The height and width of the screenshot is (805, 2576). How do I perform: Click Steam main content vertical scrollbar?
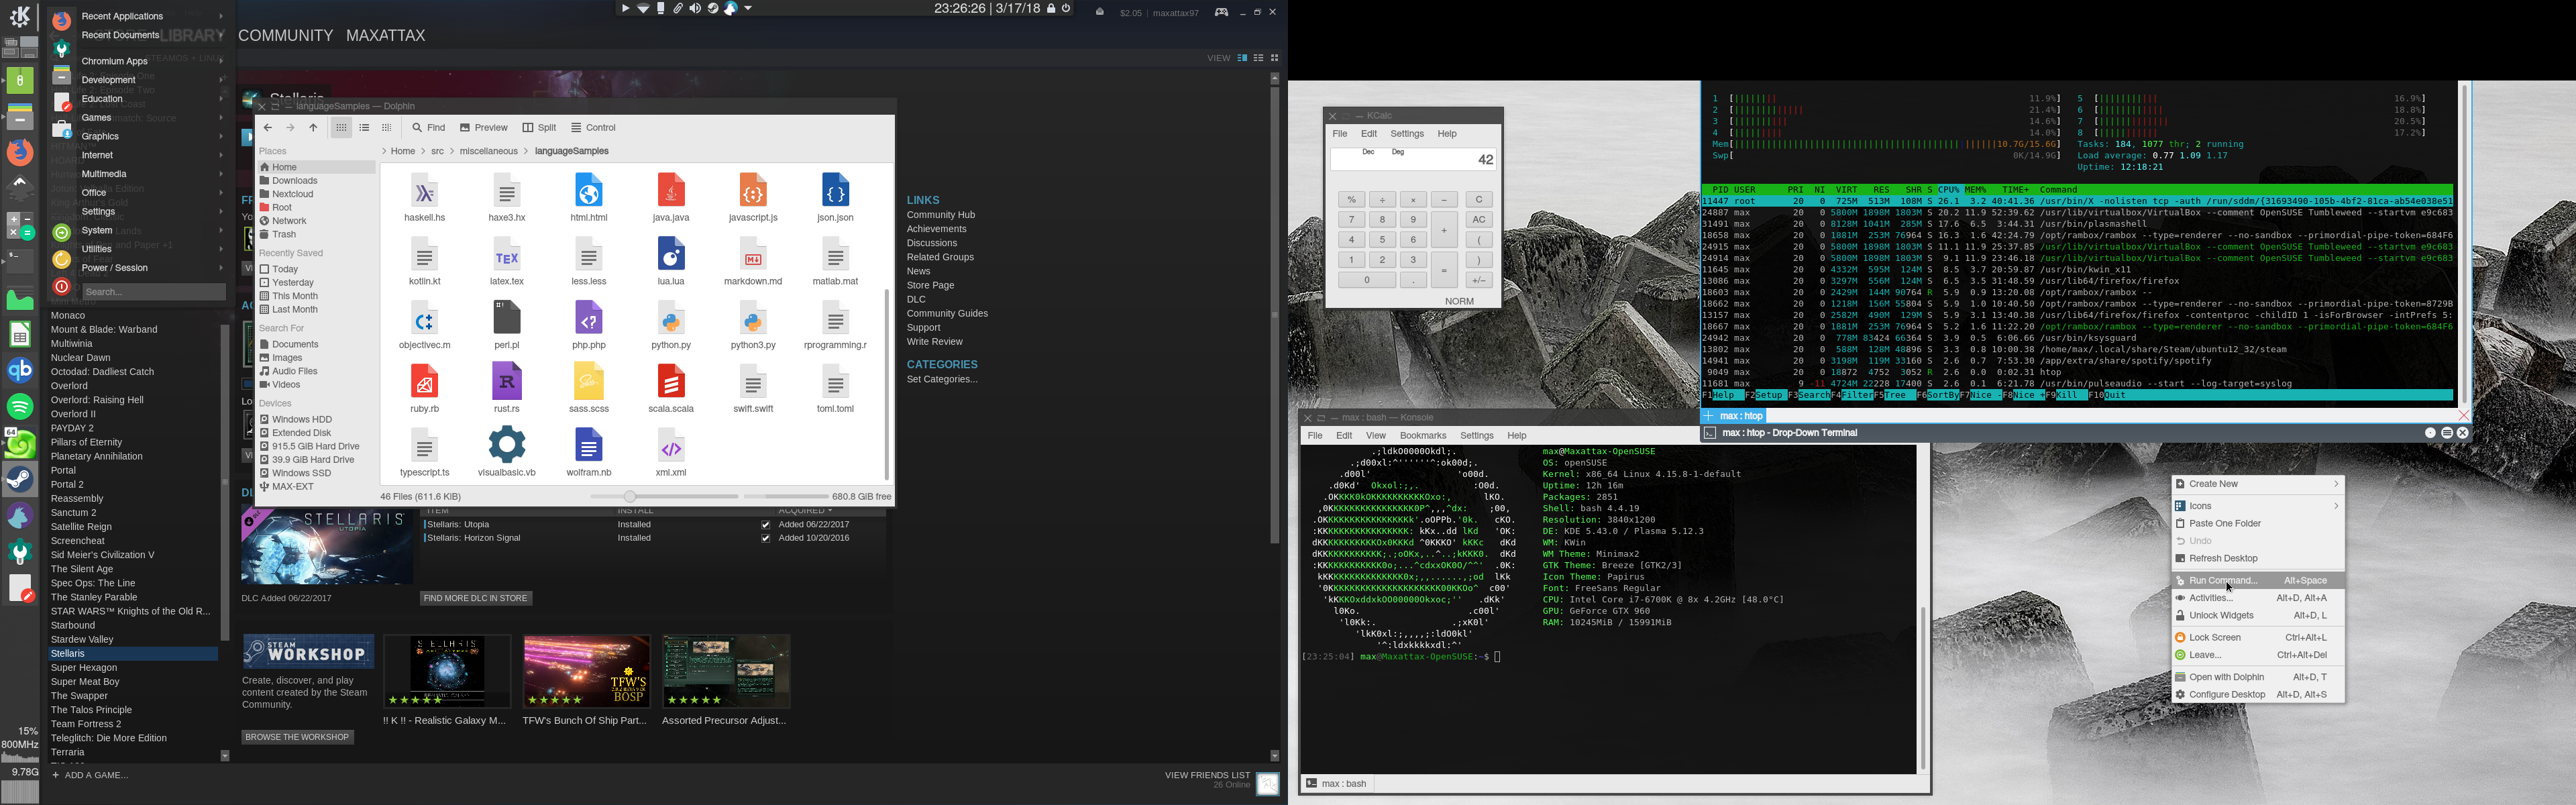[1274, 315]
